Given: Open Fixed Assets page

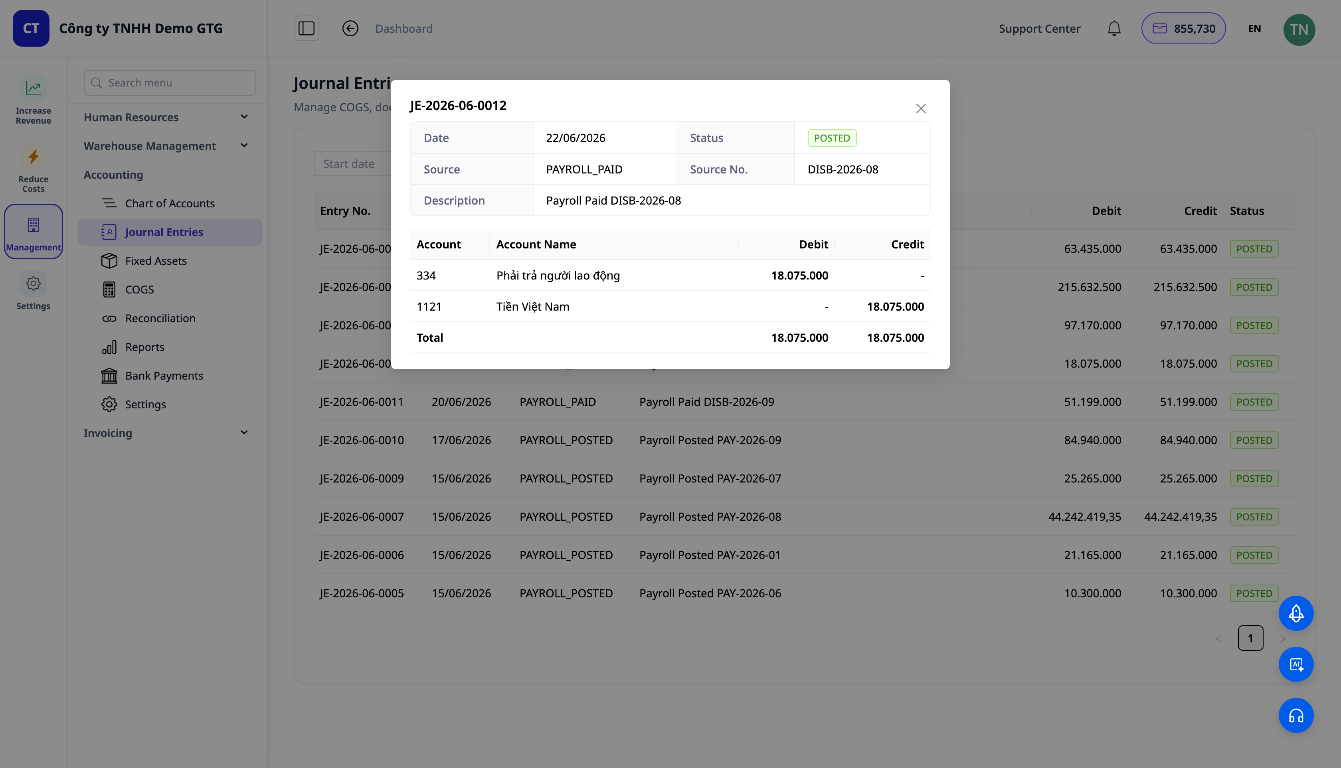Looking at the screenshot, I should coord(170,260).
